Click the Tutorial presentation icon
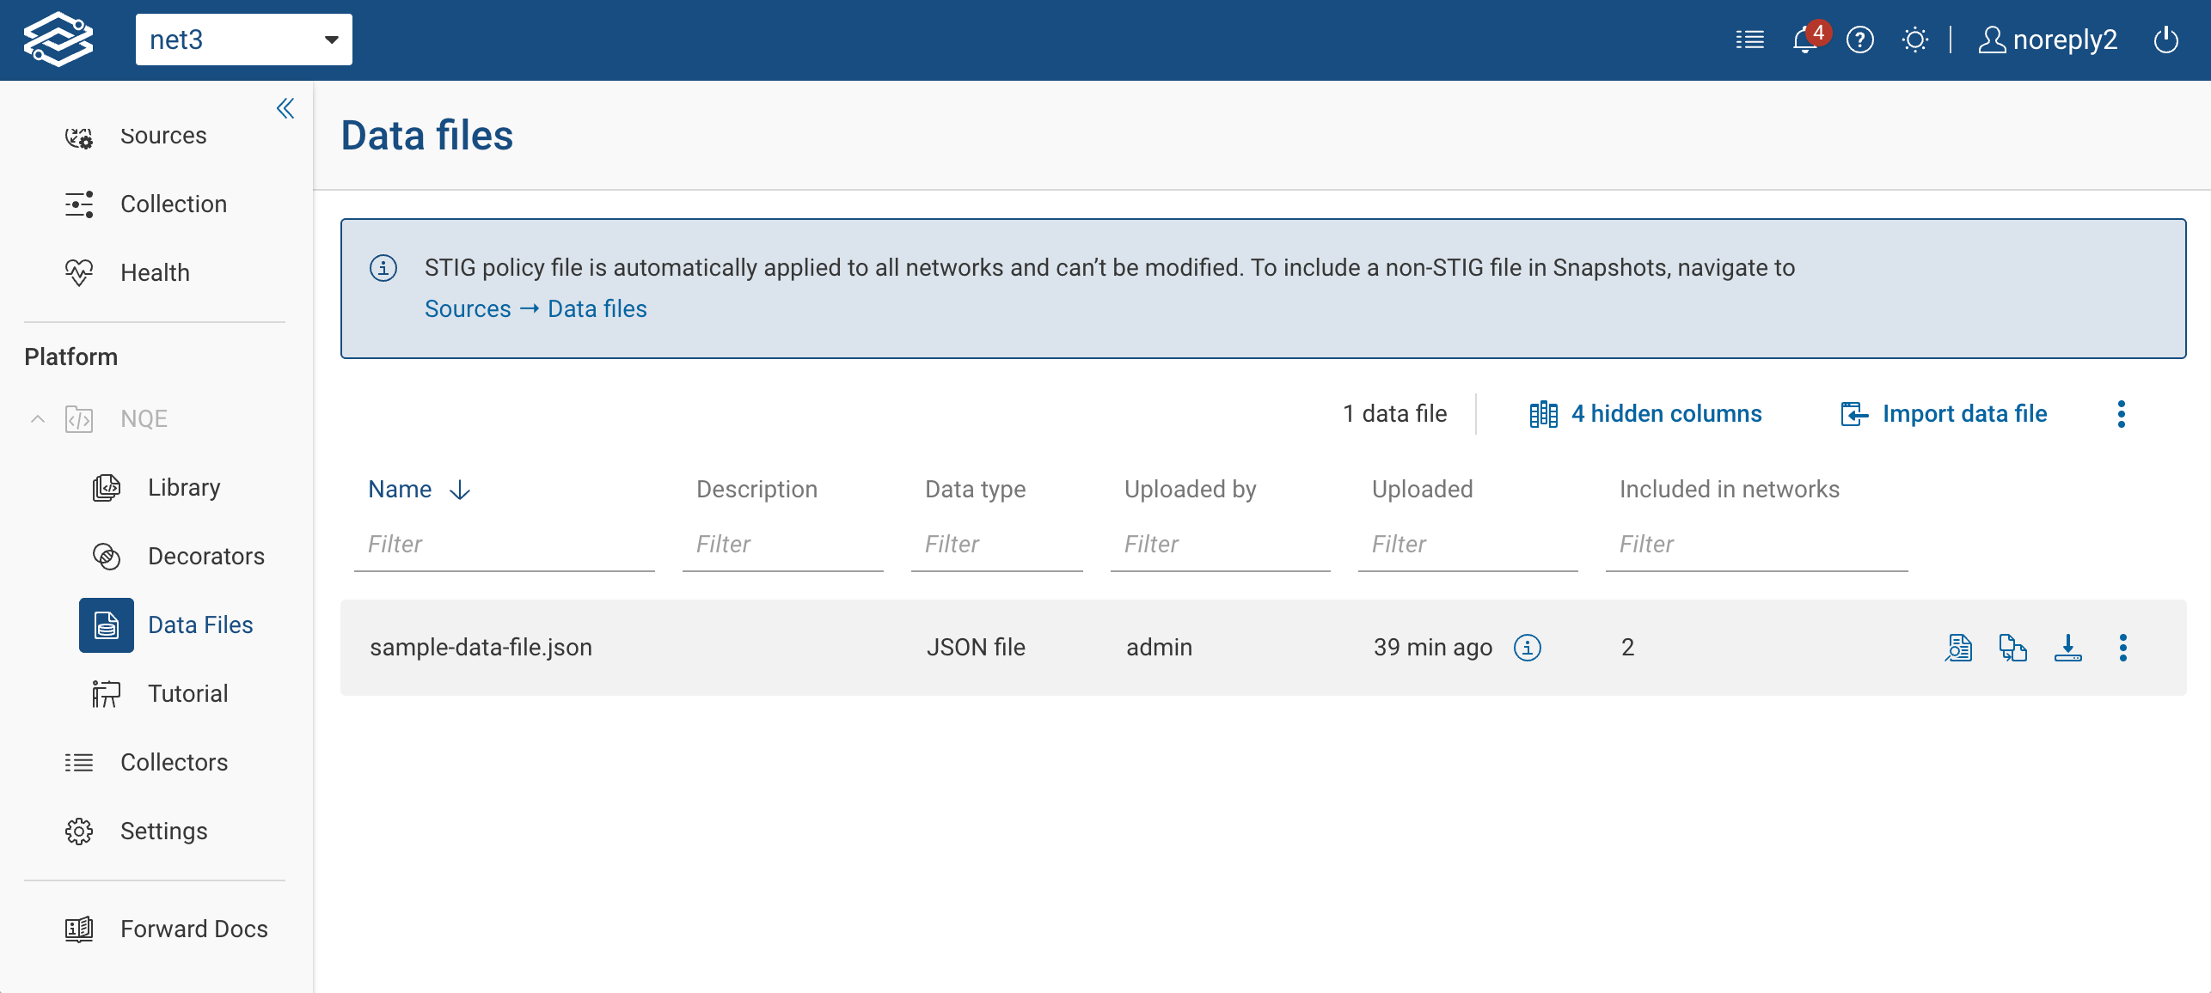The width and height of the screenshot is (2211, 993). (107, 694)
